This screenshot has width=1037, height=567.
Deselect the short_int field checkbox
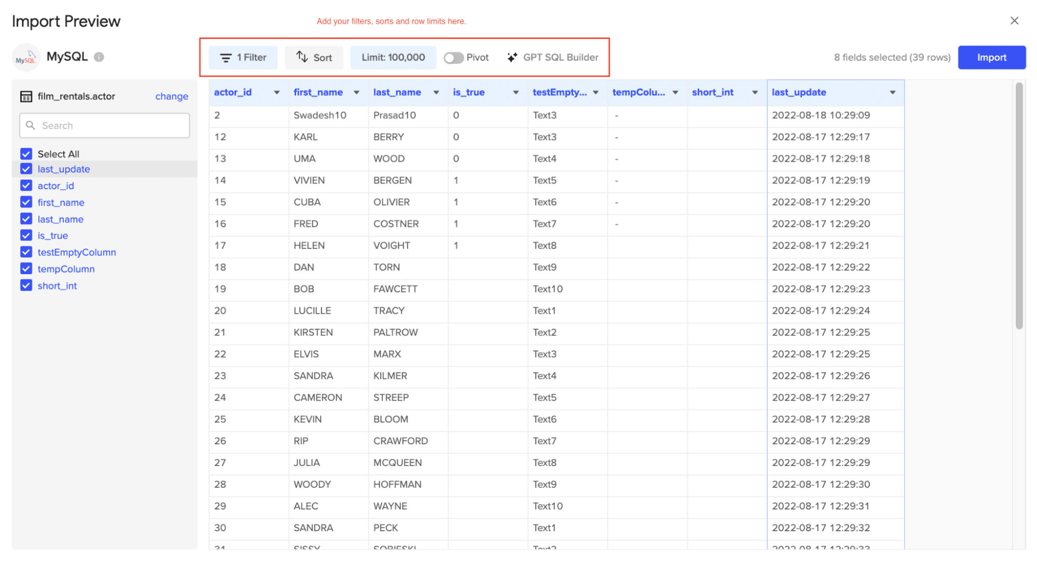coord(26,286)
